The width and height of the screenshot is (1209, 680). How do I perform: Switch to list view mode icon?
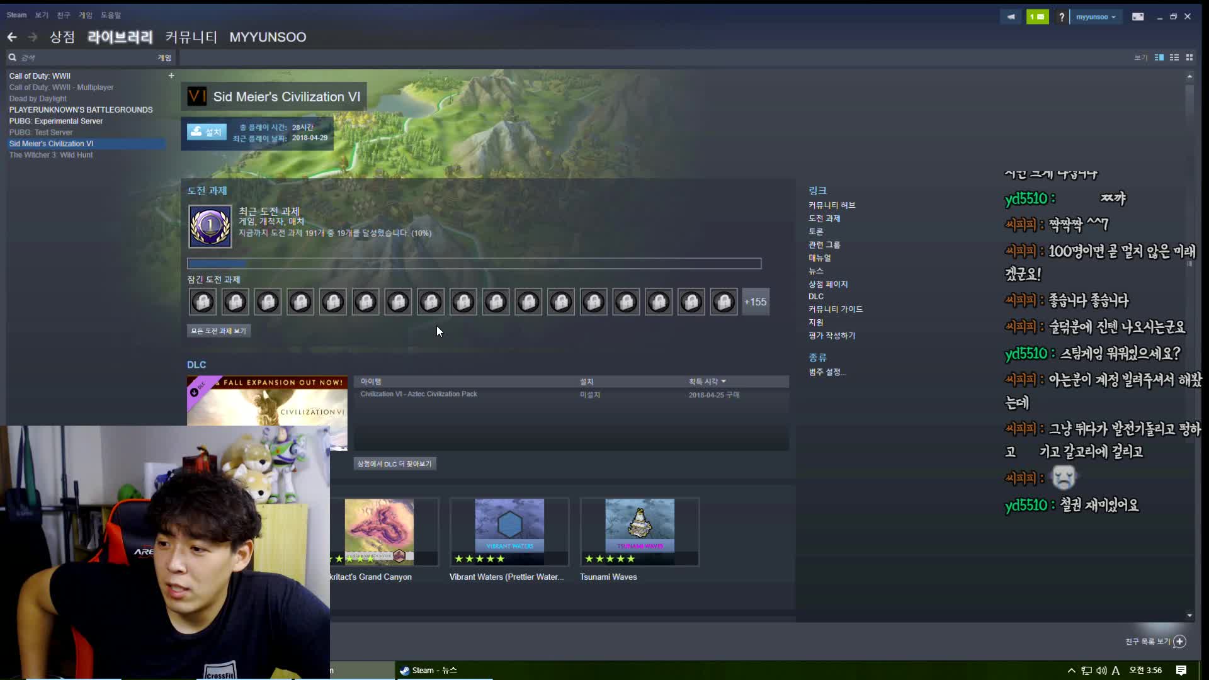[1174, 57]
